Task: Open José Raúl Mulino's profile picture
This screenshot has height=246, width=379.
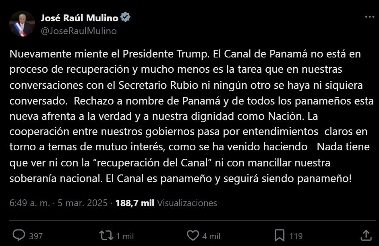Action: click(22, 24)
